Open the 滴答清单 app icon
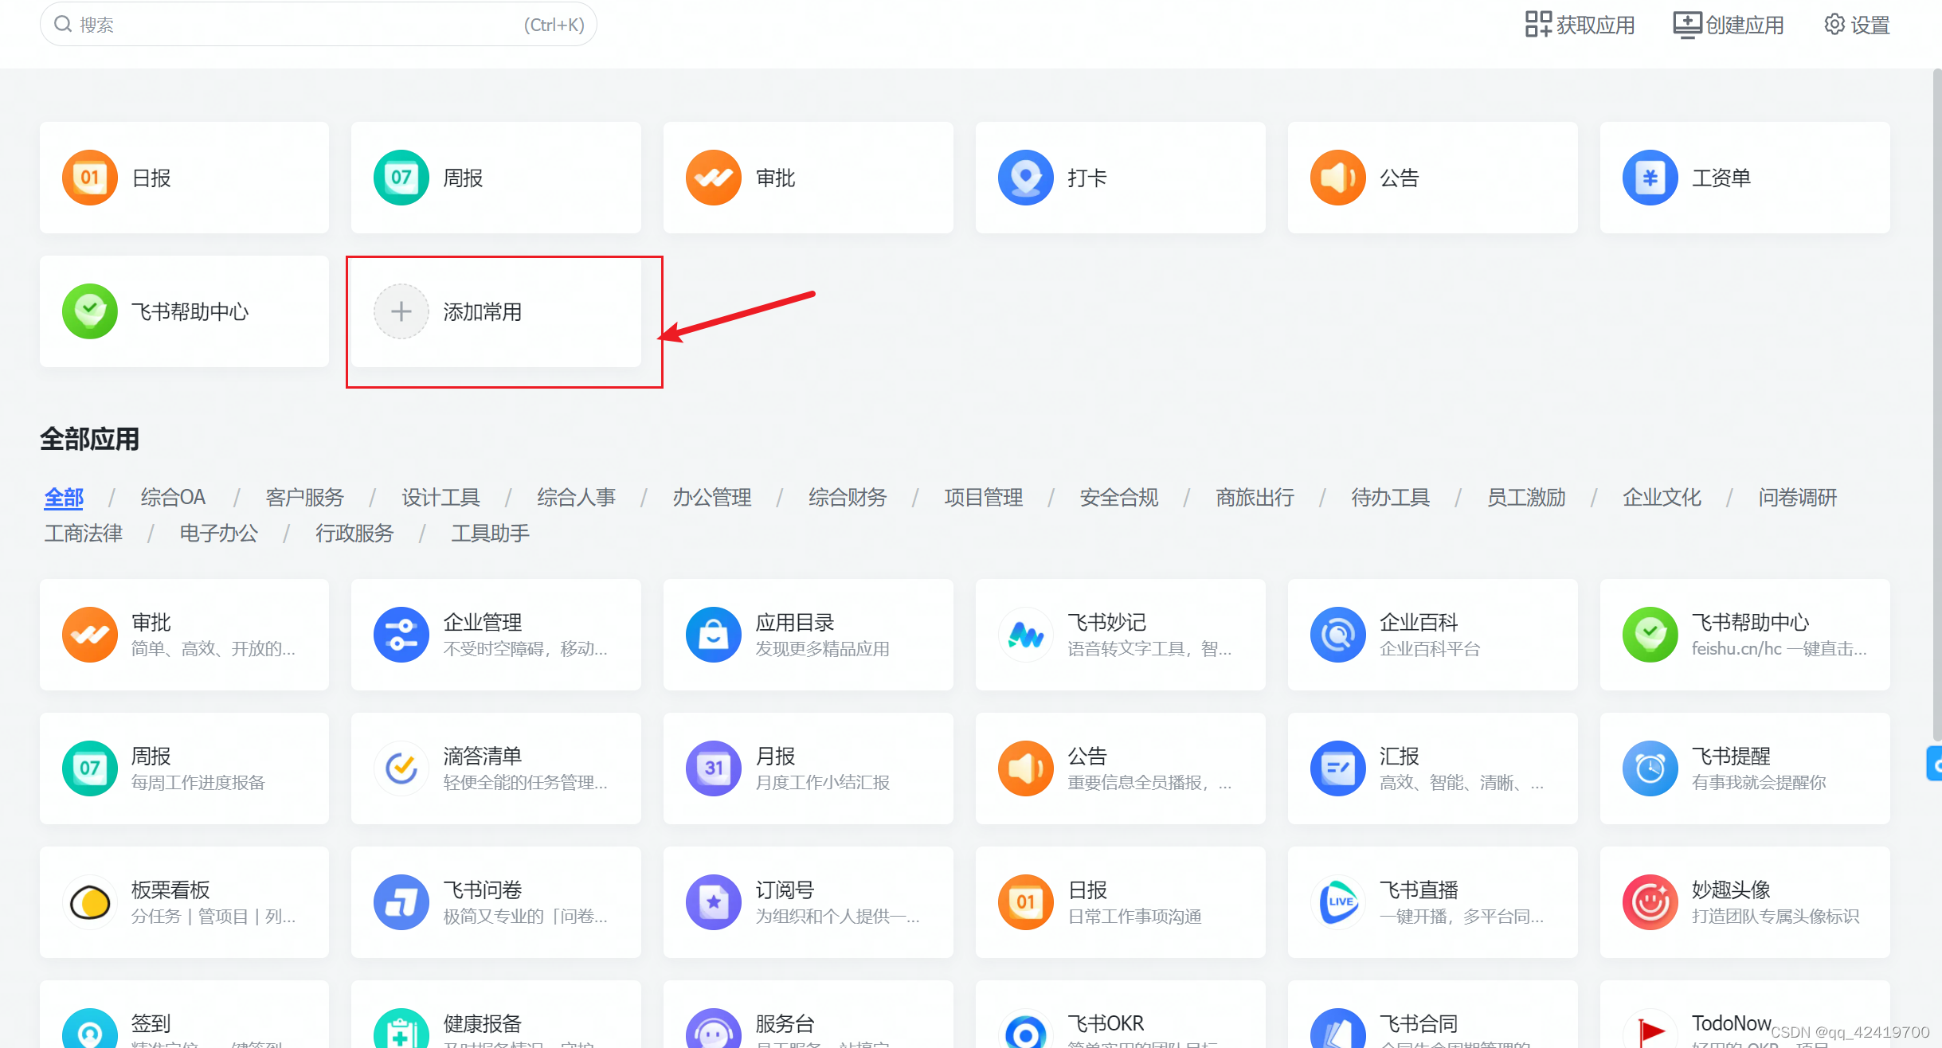The height and width of the screenshot is (1048, 1942). point(401,768)
